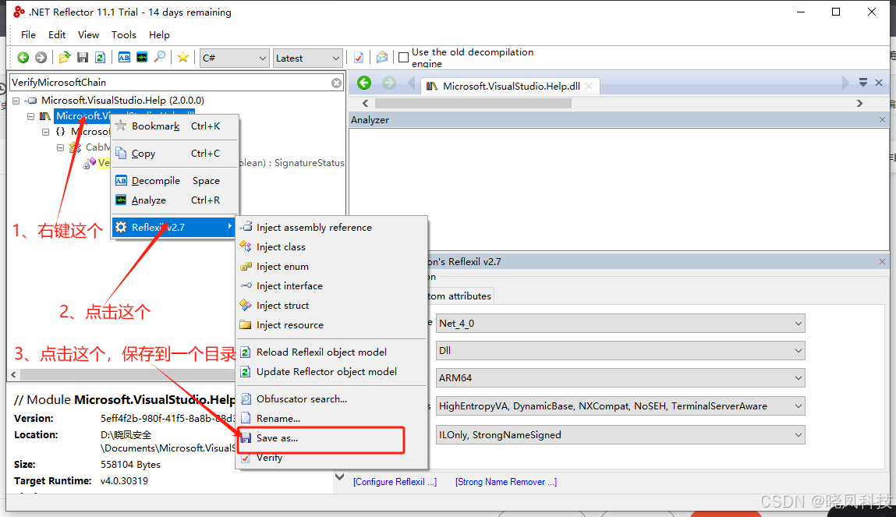Select Obfuscator search...
The image size is (896, 517).
[331, 398]
